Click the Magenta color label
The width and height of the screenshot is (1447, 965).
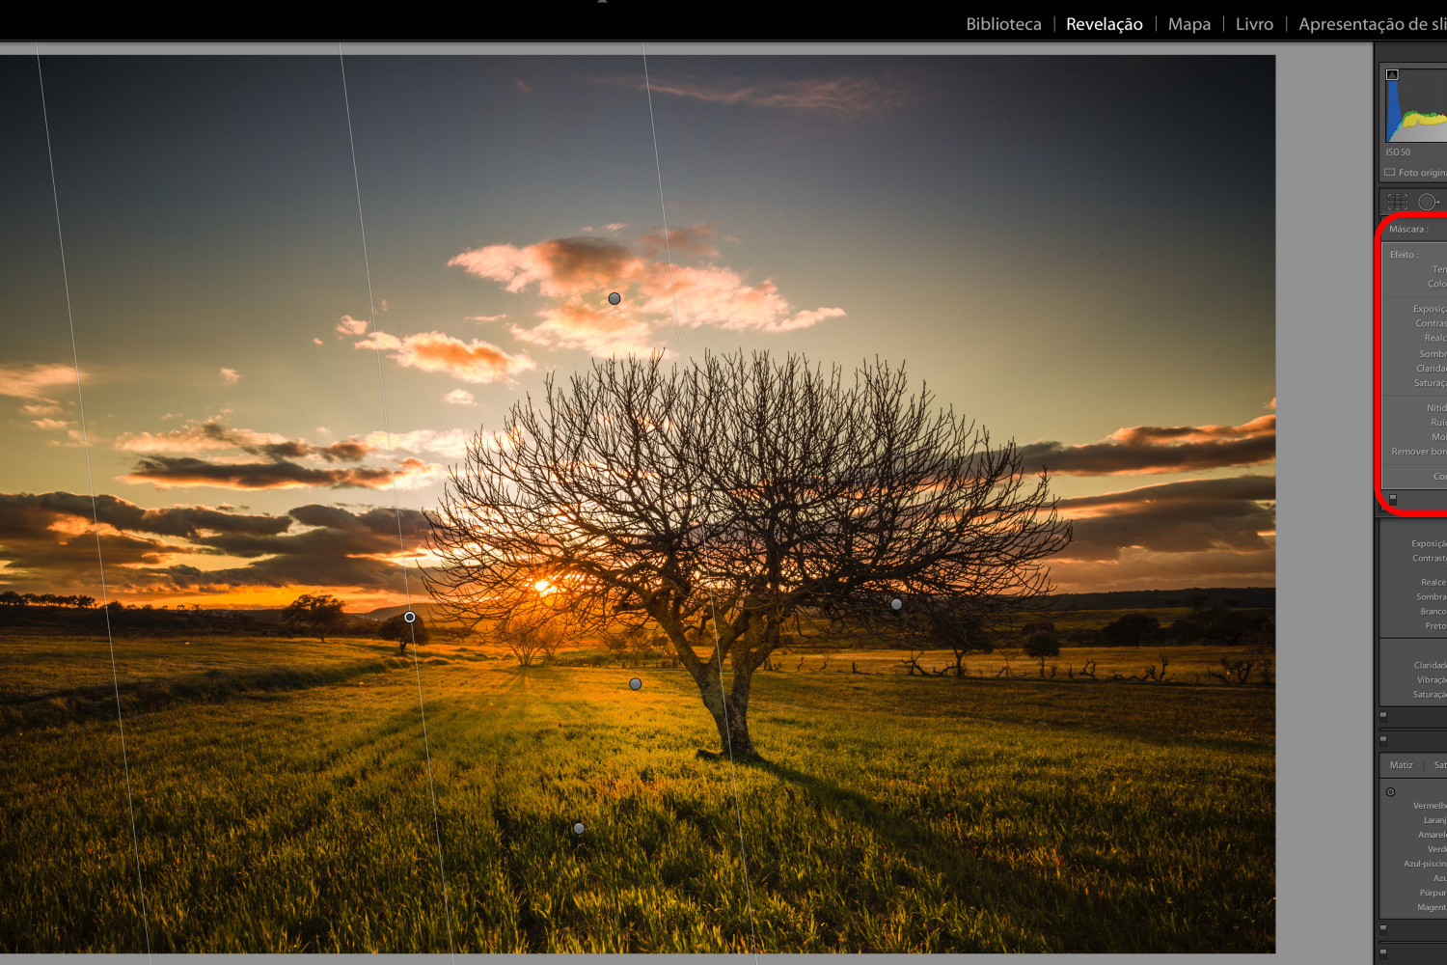(1432, 907)
